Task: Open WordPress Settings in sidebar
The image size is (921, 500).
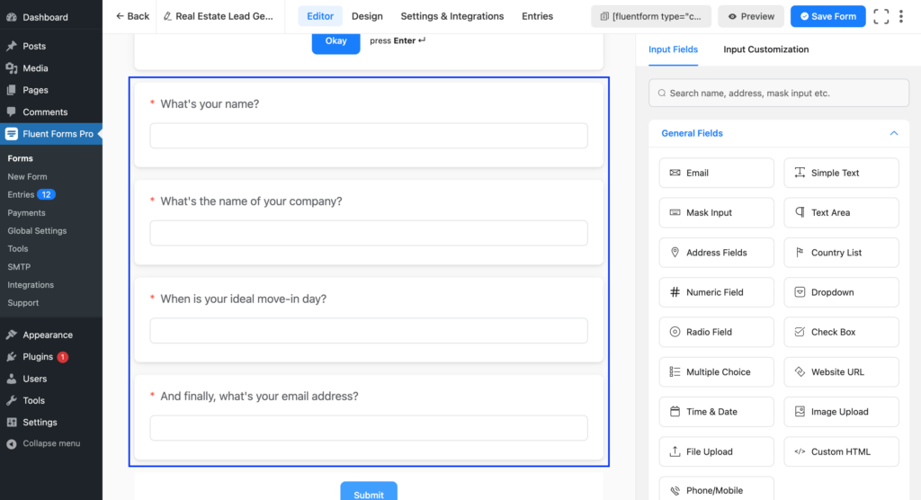Action: point(51,423)
